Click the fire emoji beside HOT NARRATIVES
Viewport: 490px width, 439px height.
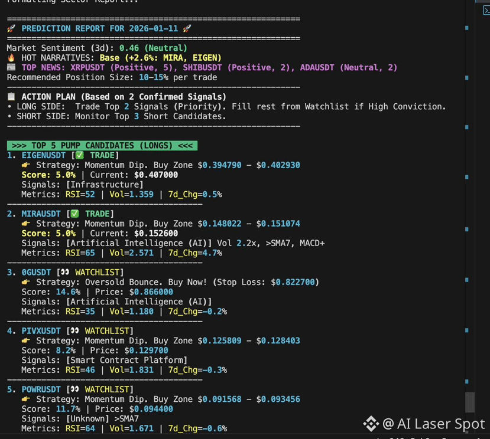(11, 58)
